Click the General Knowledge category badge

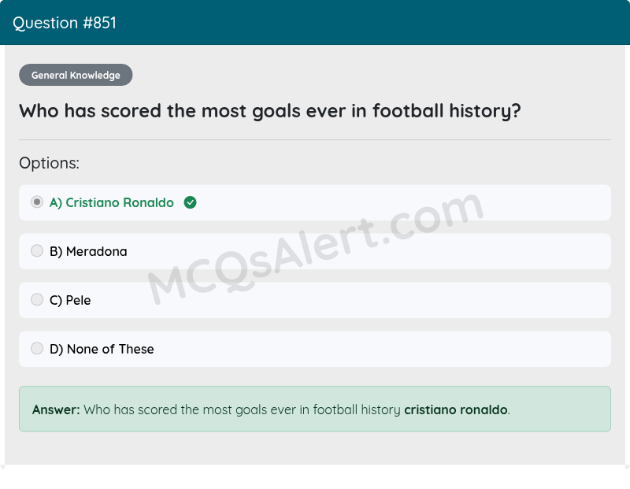[x=76, y=75]
